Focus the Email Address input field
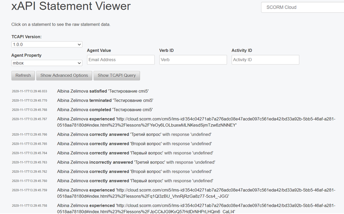Image resolution: width=344 pixels, height=214 pixels. (121, 60)
